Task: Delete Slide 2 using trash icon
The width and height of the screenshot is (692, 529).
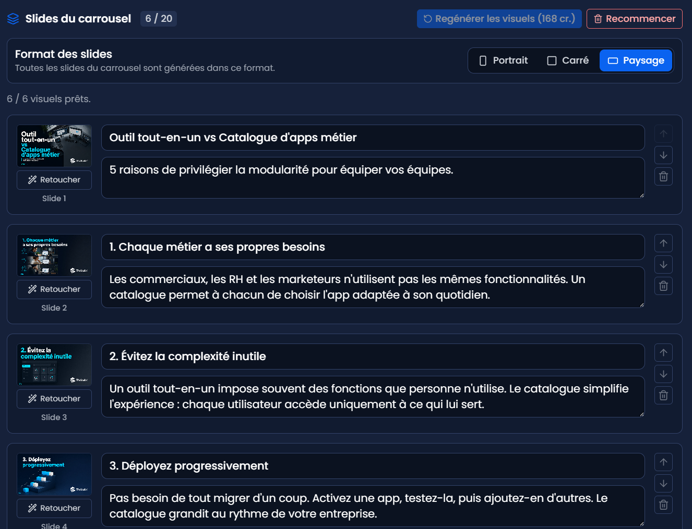Action: pos(663,286)
